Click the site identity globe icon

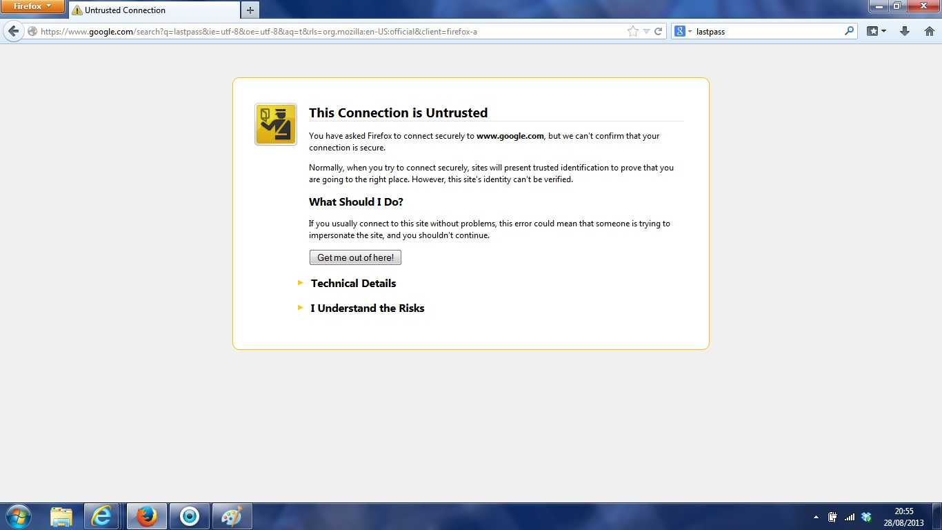(x=32, y=31)
